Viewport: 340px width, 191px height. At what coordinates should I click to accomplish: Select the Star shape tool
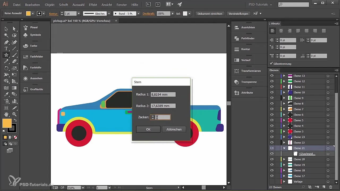pyautogui.click(x=6, y=55)
